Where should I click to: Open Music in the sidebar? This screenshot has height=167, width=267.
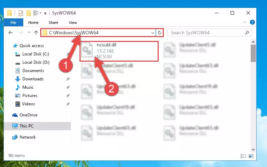(x=28, y=87)
